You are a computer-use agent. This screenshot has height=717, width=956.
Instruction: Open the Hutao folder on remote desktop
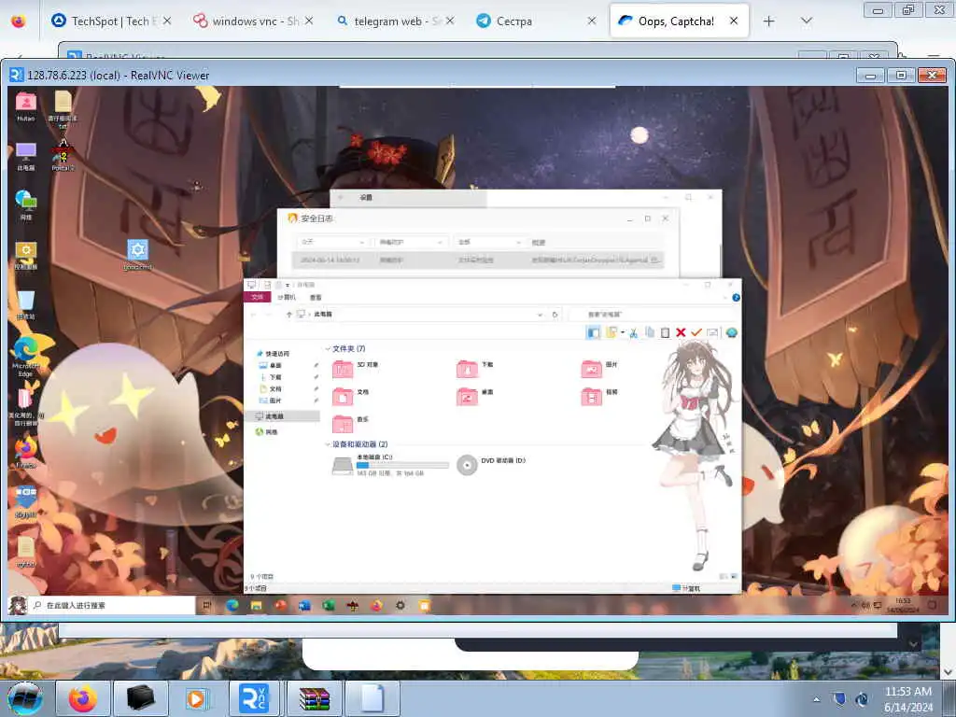(25, 105)
